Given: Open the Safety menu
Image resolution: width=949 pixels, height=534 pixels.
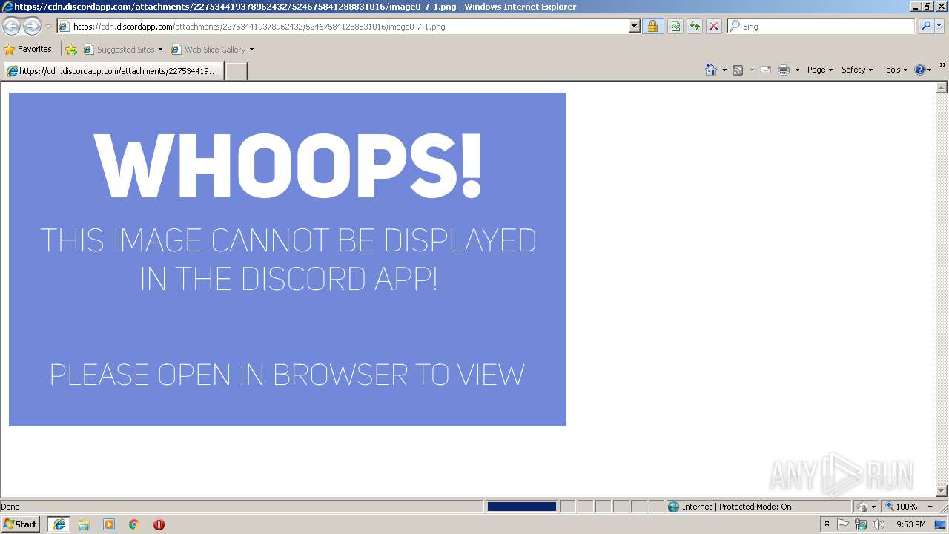Looking at the screenshot, I should pos(857,70).
